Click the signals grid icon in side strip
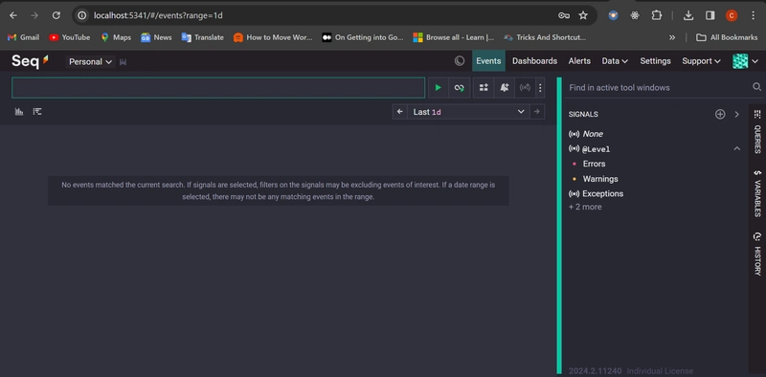The width and height of the screenshot is (766, 377). pos(757,114)
